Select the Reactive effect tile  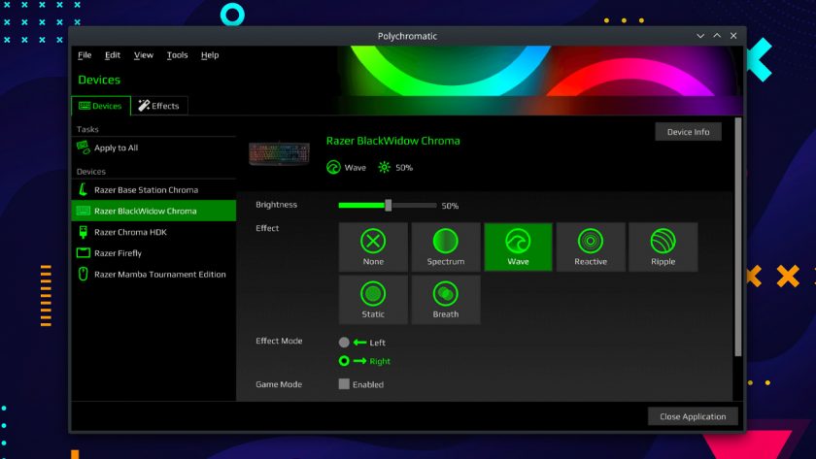[x=591, y=246]
